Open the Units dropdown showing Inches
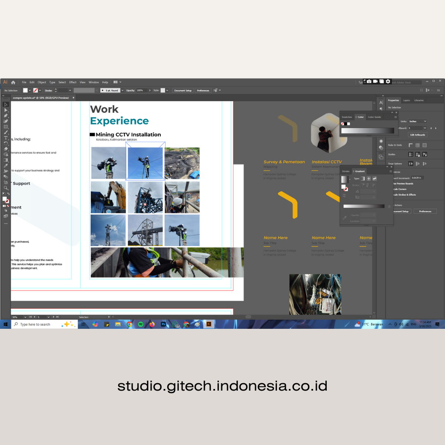Screen dimensions: 445x445 tap(417, 121)
